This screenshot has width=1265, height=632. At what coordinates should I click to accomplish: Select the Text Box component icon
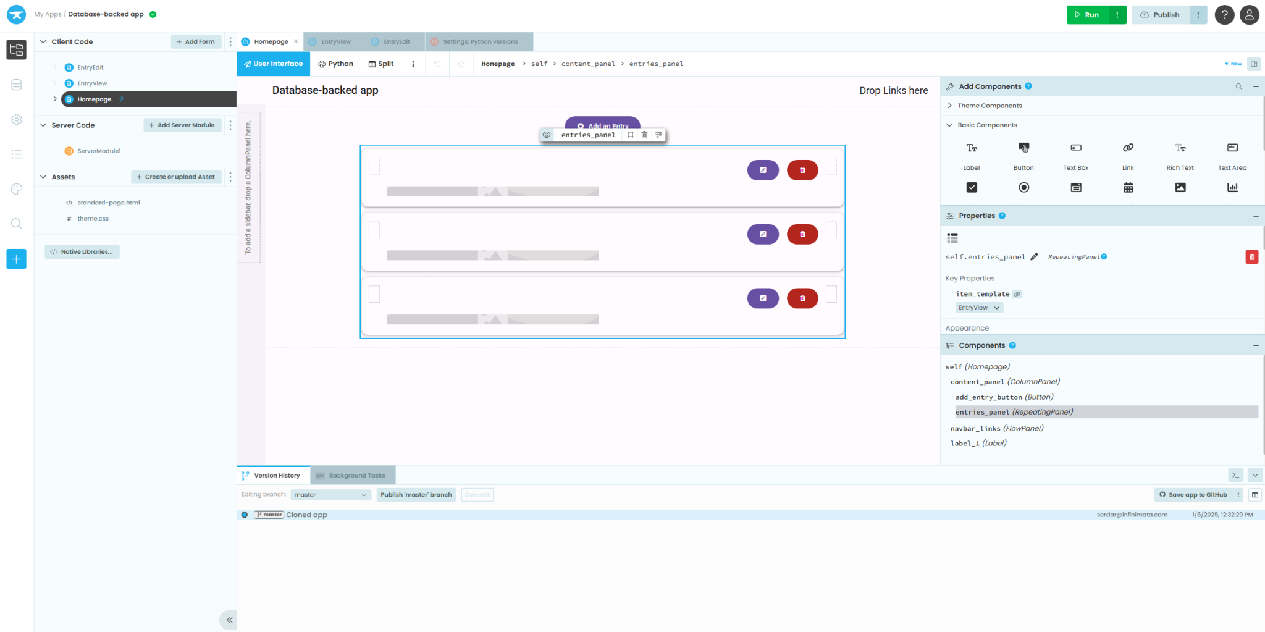[x=1075, y=148]
